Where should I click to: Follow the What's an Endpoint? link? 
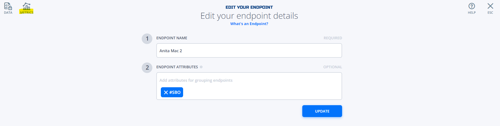249,24
